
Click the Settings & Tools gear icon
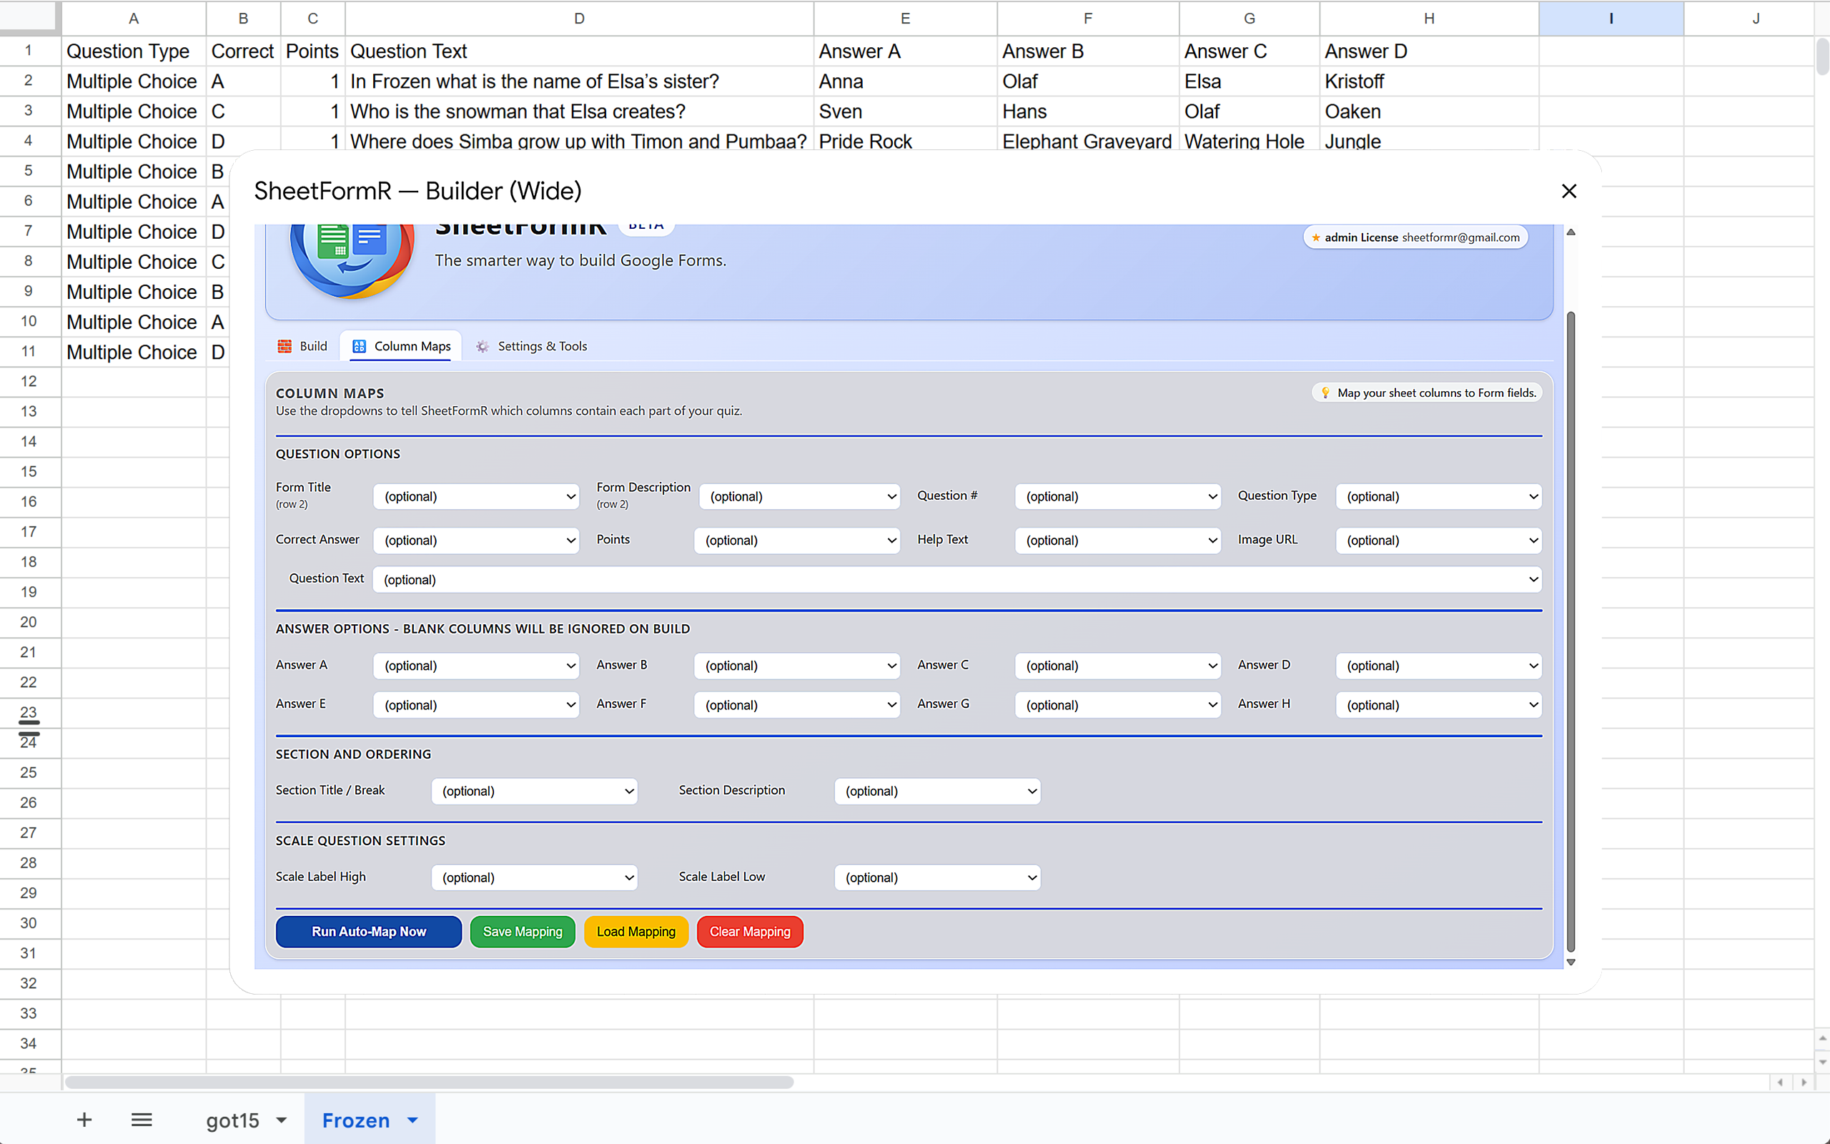coord(482,346)
